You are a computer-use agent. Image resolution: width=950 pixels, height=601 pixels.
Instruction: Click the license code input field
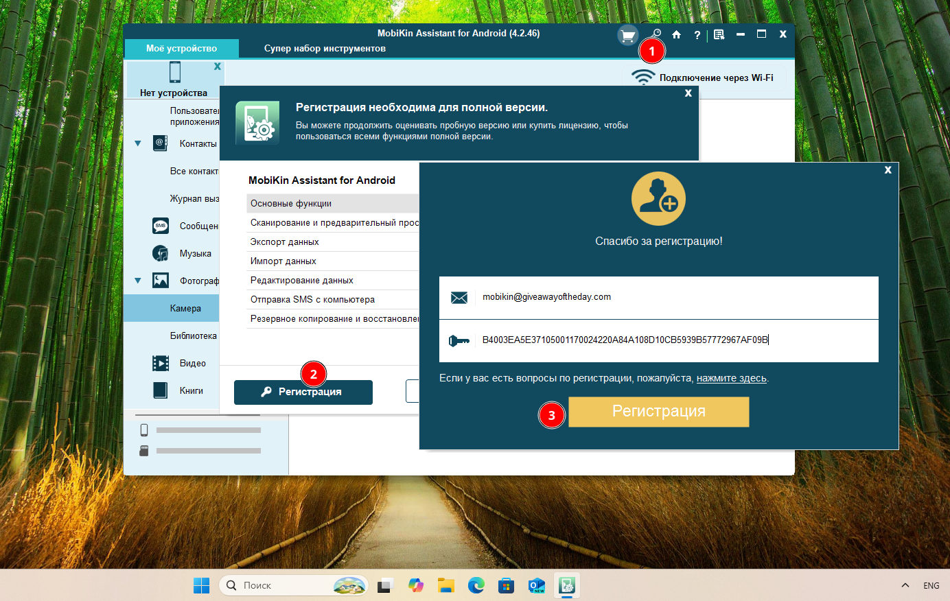coord(659,341)
